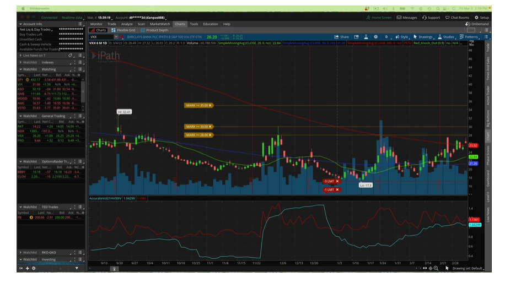Select FB in TED Trades watchlist

(50, 218)
